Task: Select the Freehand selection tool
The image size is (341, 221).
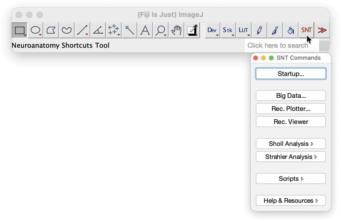Action: 67,30
